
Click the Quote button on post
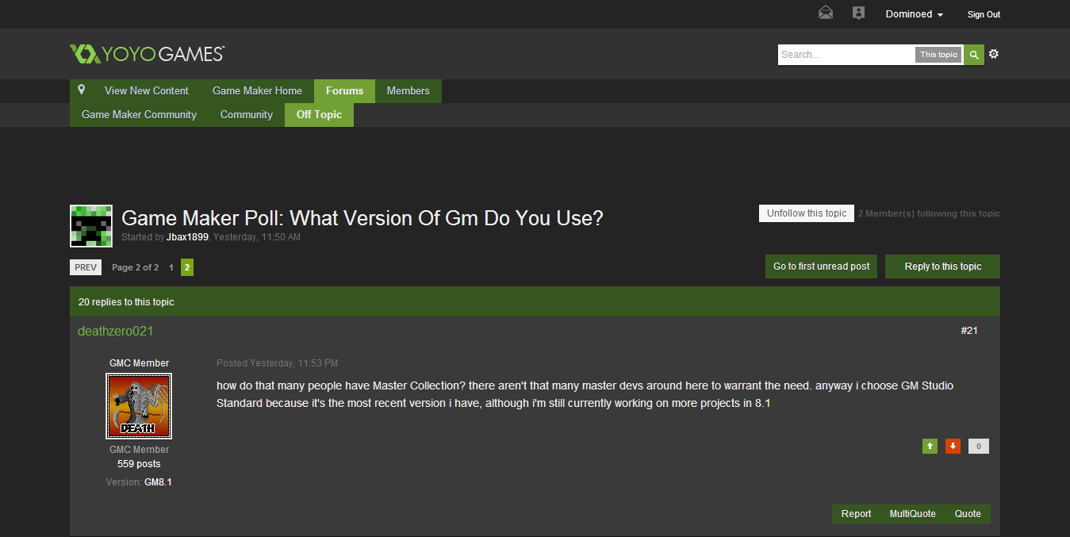pyautogui.click(x=968, y=514)
